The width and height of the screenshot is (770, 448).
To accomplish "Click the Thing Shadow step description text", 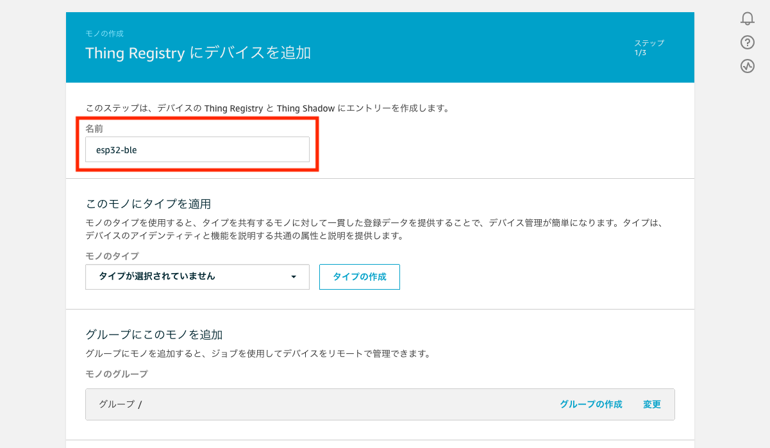I will (x=267, y=108).
